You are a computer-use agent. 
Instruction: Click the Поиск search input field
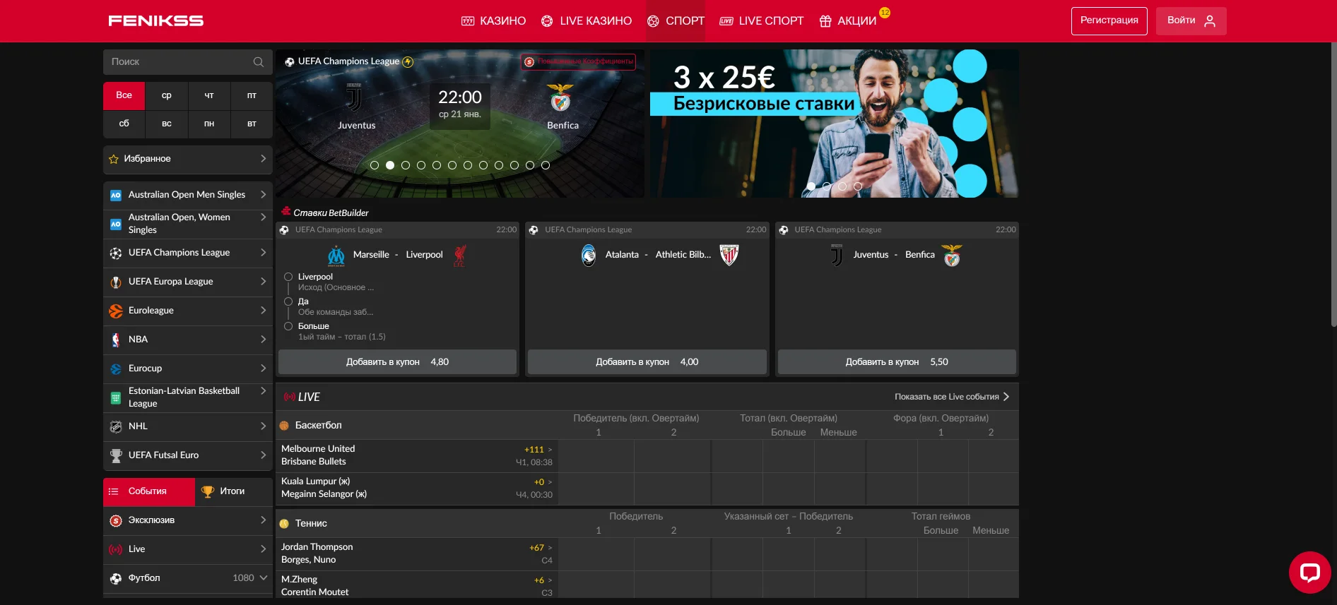tap(178, 62)
